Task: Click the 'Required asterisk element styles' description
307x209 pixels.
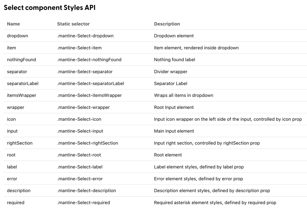Action: pos(215,203)
